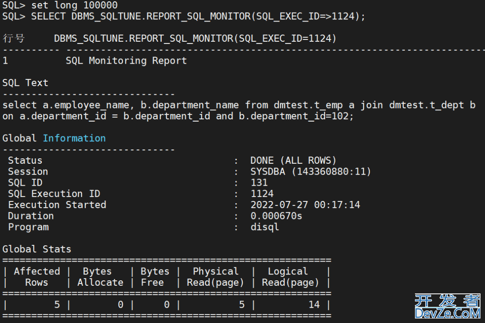Image resolution: width=485 pixels, height=323 pixels.
Task: Click the 'Affected Rows' column header
Action: click(x=37, y=277)
